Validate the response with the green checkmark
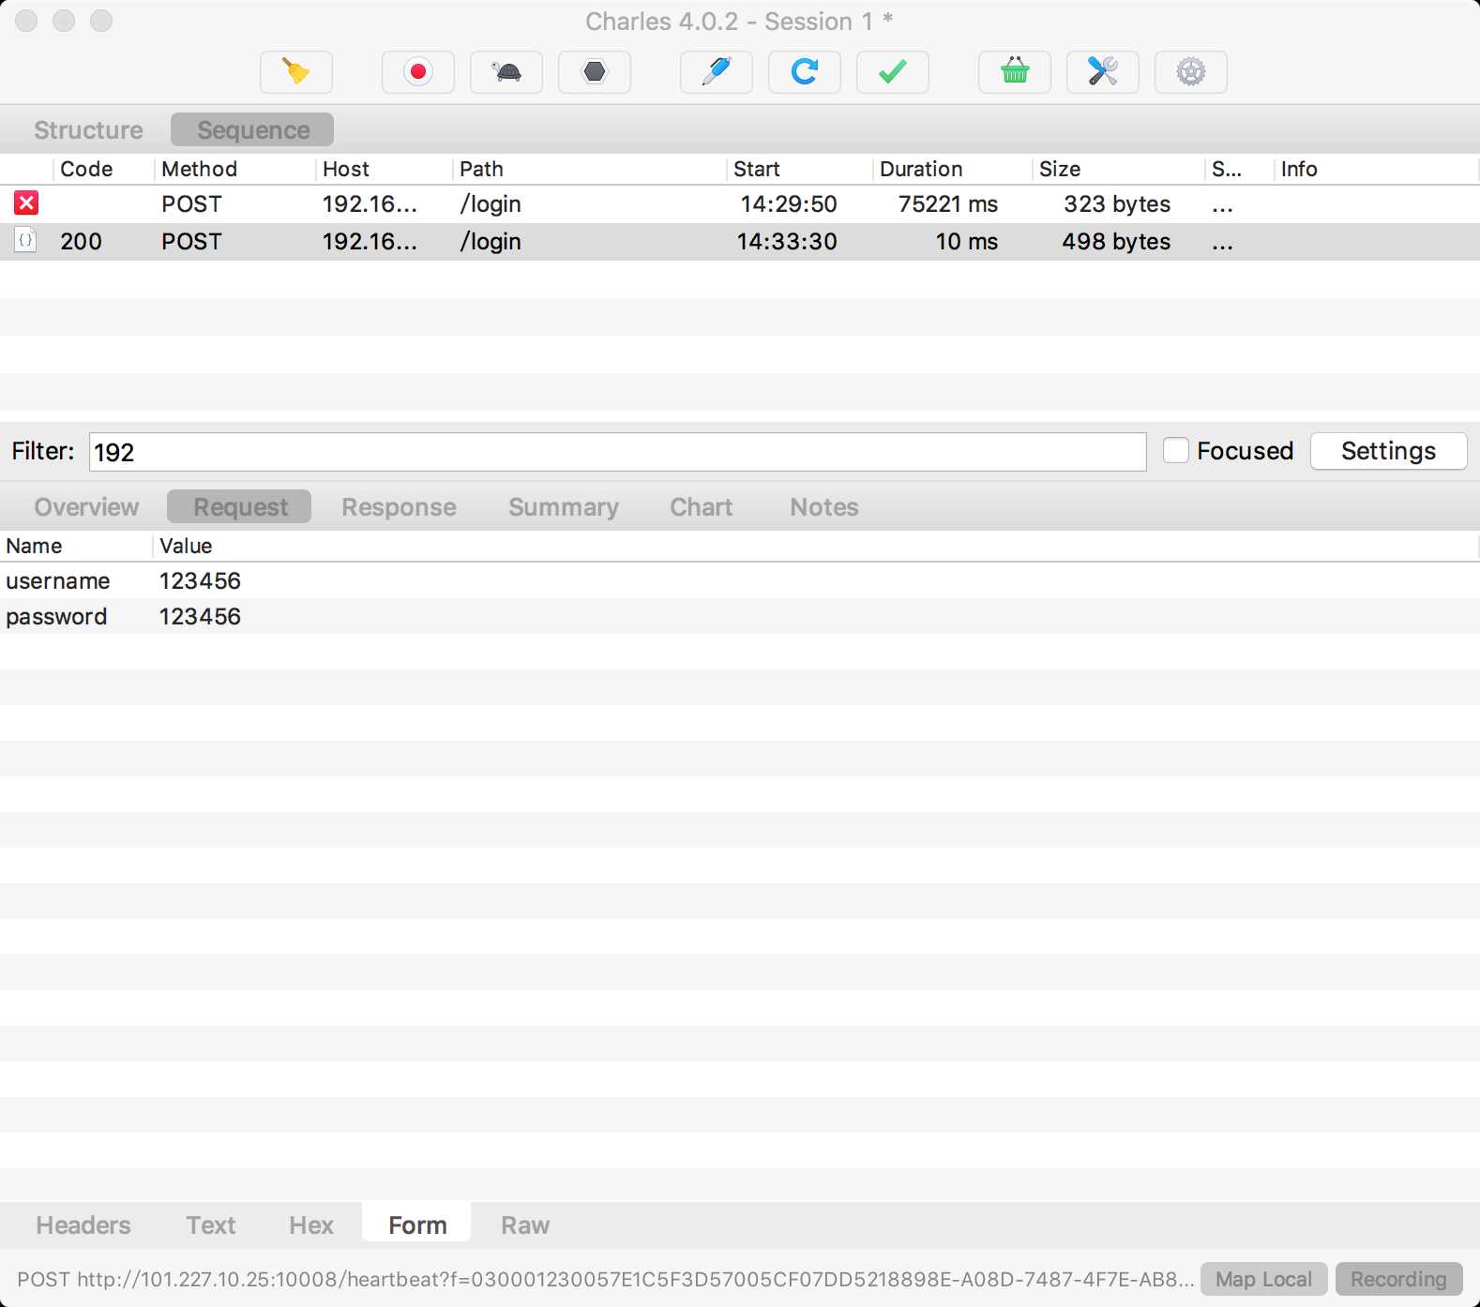 click(x=893, y=72)
